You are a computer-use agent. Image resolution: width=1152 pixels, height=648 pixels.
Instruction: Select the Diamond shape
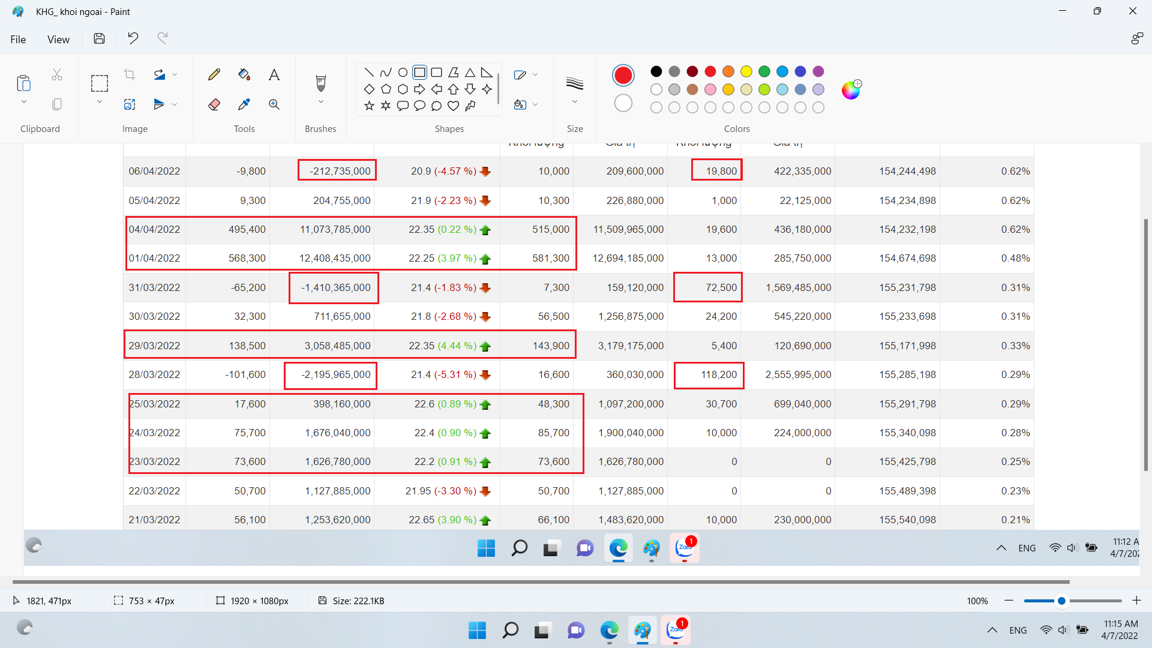[x=369, y=89]
